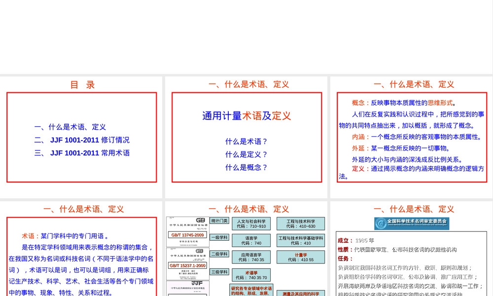Click the '性质：代表国家审定、公布科技名词' line
Viewport: 493px width, 296px height.
[x=397, y=250]
